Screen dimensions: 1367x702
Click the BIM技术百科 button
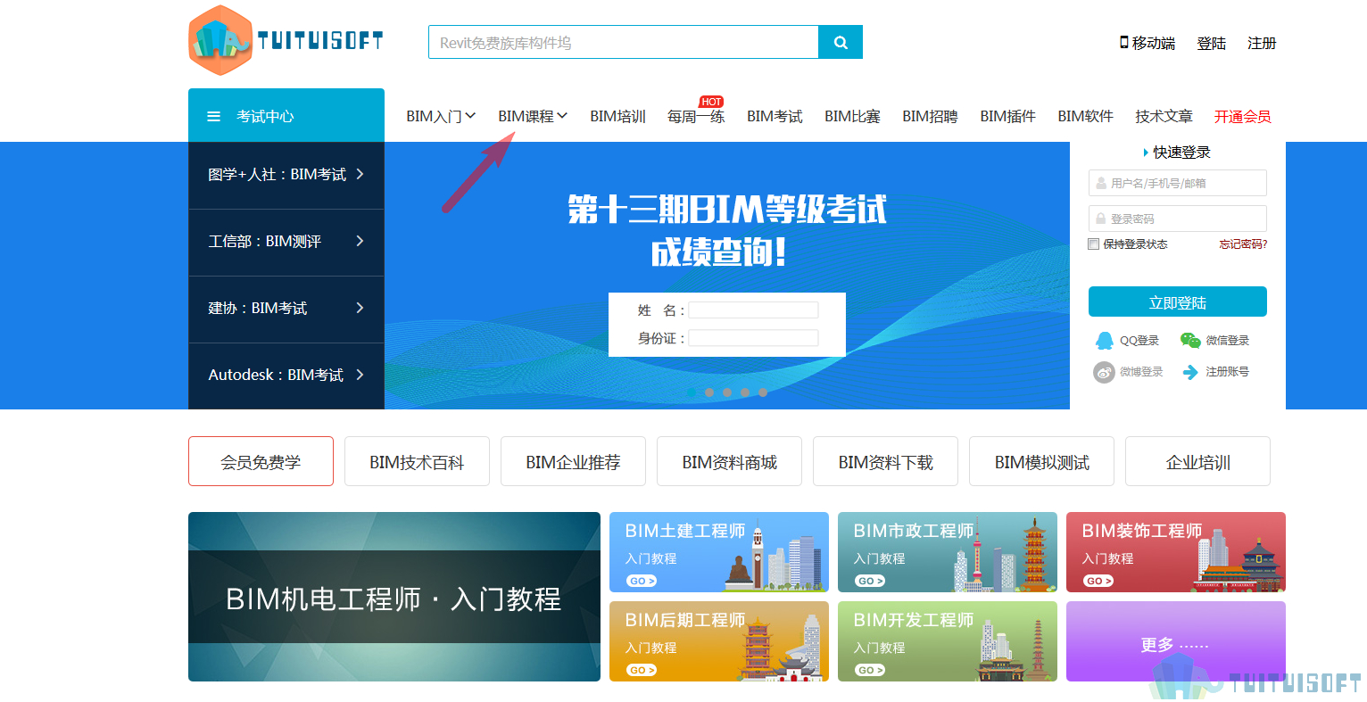[417, 461]
